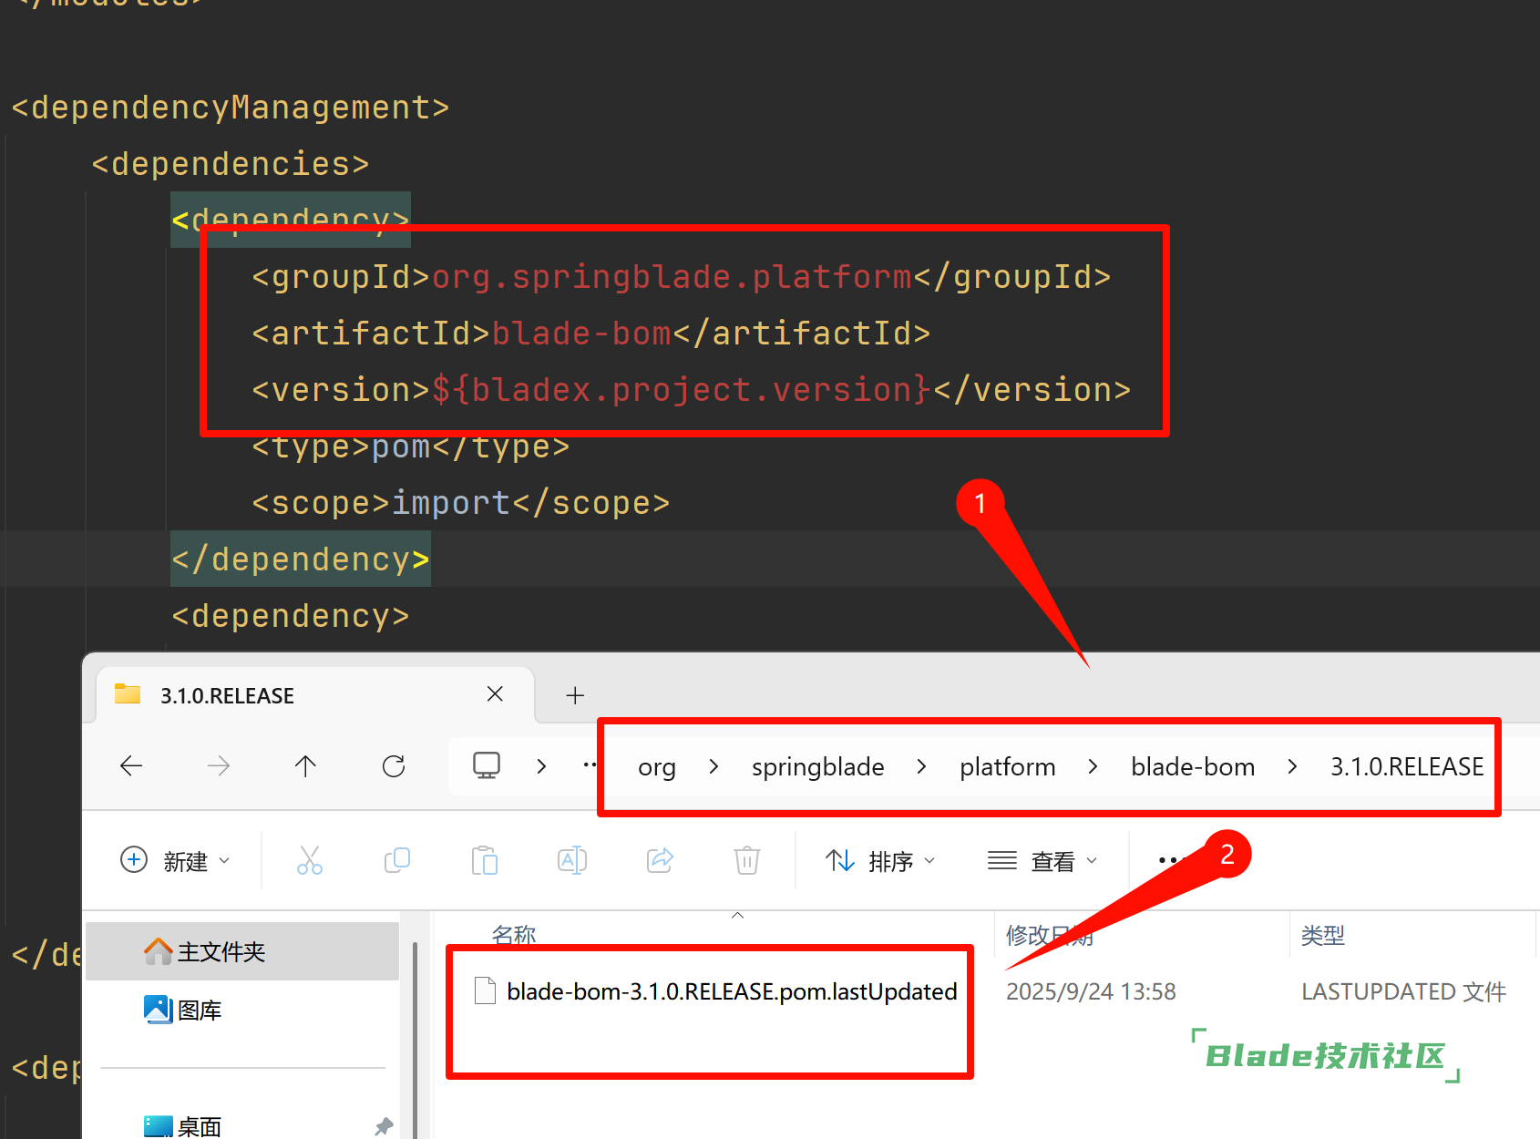Open the View (查看) dropdown
Viewport: 1540px width, 1139px height.
click(1042, 860)
